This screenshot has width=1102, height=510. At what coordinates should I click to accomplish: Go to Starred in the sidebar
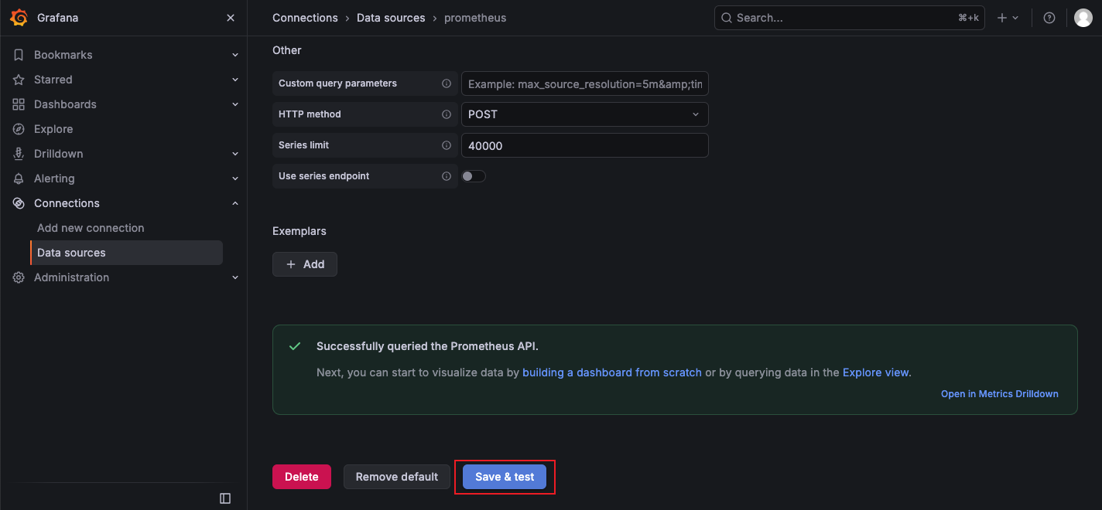click(x=53, y=80)
